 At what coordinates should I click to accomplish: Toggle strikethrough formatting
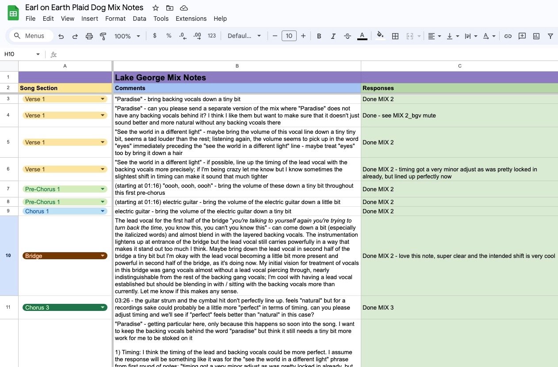347,36
